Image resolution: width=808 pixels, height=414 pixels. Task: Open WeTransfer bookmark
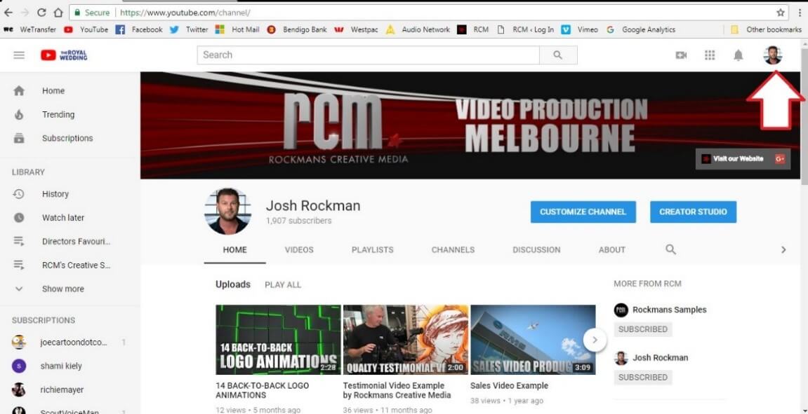[x=30, y=30]
